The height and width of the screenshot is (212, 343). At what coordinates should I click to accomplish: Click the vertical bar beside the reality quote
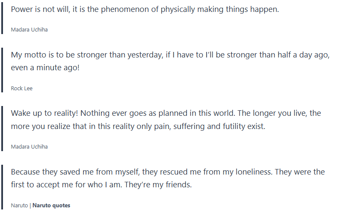(x=2, y=128)
